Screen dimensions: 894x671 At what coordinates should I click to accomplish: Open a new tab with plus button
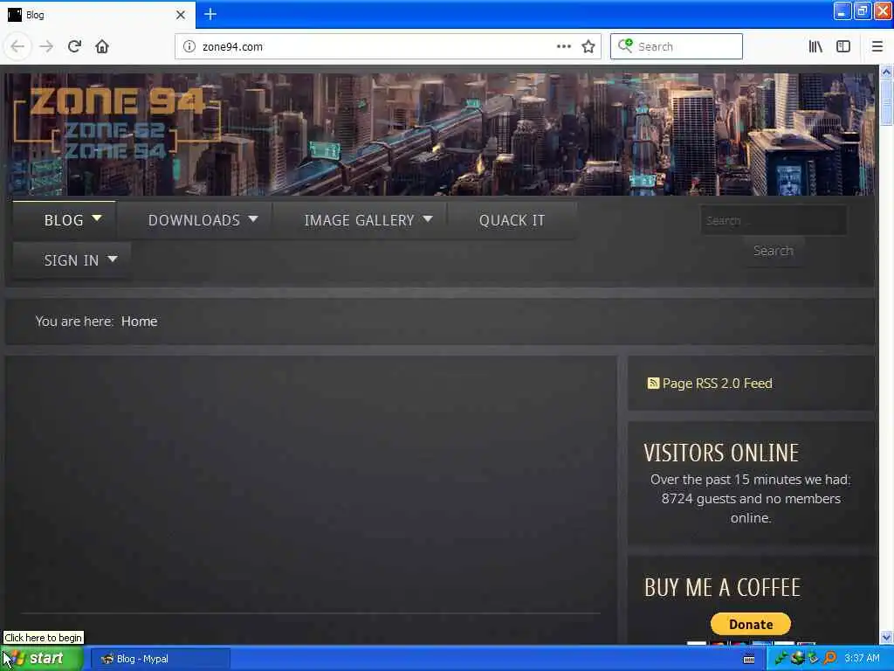click(210, 14)
